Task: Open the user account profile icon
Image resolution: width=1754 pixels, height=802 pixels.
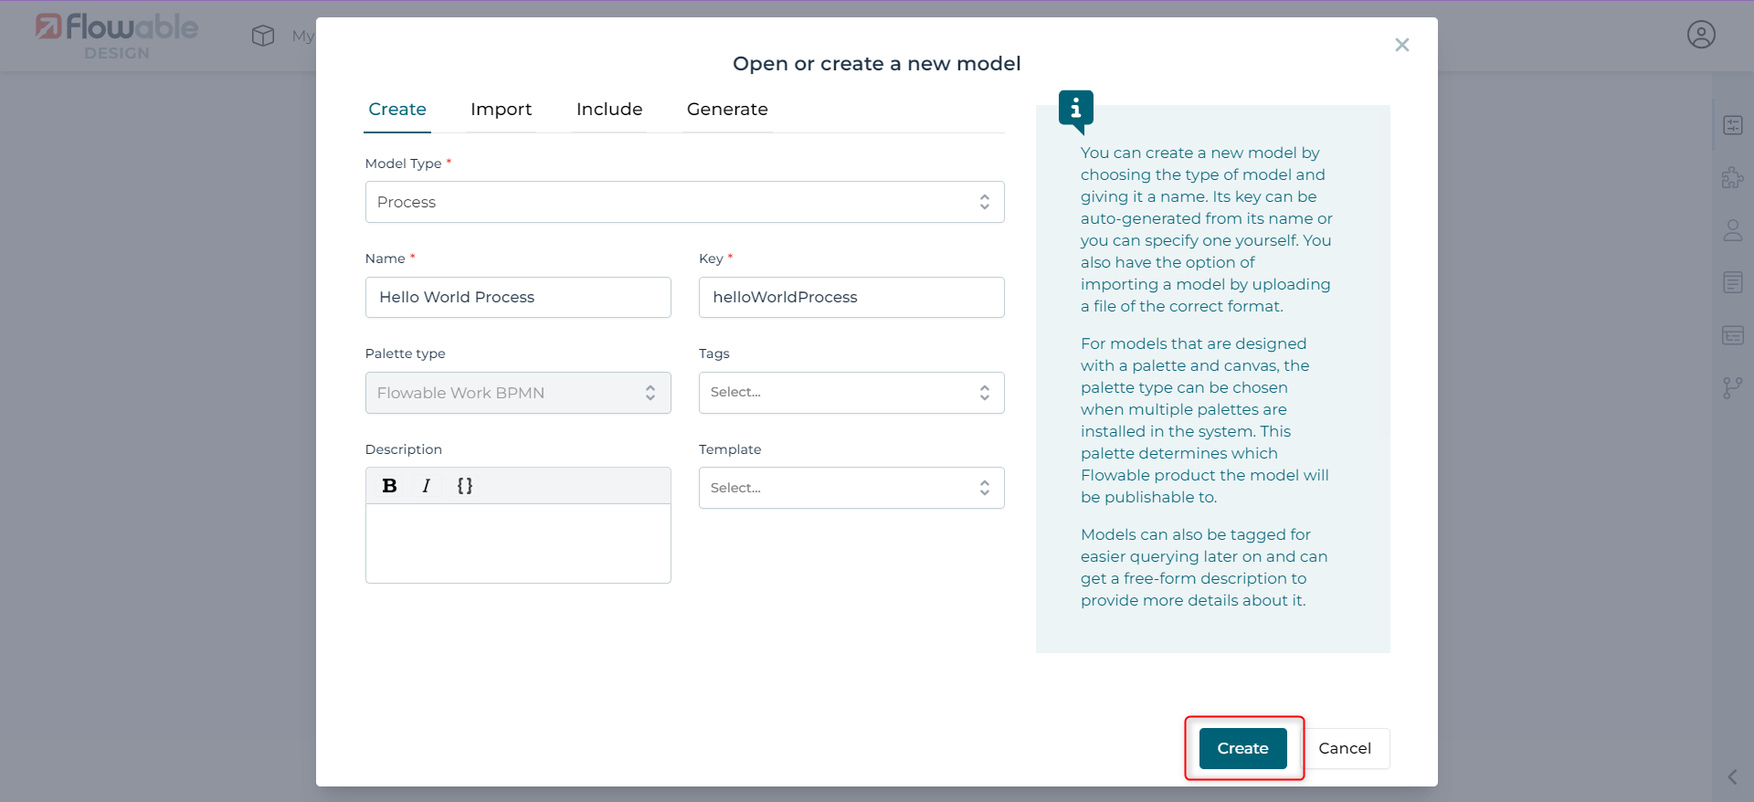Action: [x=1700, y=35]
